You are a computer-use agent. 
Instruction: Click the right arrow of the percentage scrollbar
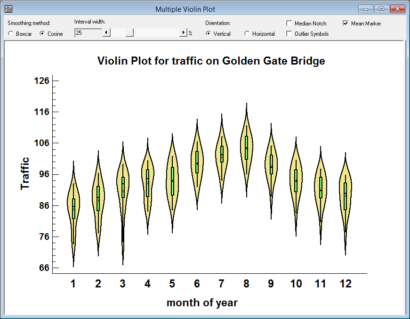pyautogui.click(x=184, y=32)
